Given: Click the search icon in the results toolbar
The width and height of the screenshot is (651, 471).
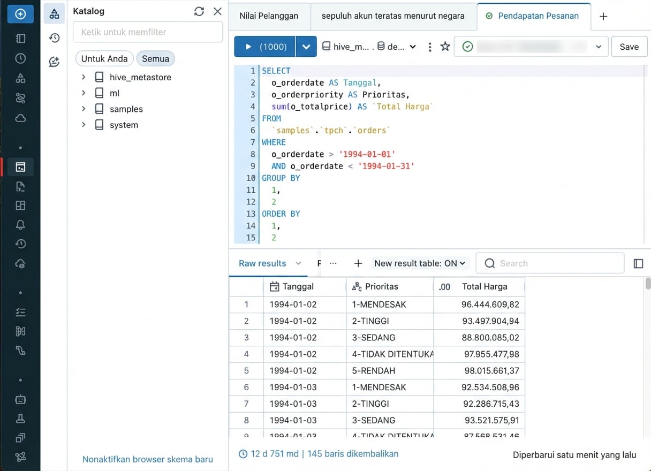Looking at the screenshot, I should 489,263.
